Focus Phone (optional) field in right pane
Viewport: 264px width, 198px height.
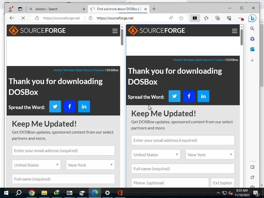170,183
